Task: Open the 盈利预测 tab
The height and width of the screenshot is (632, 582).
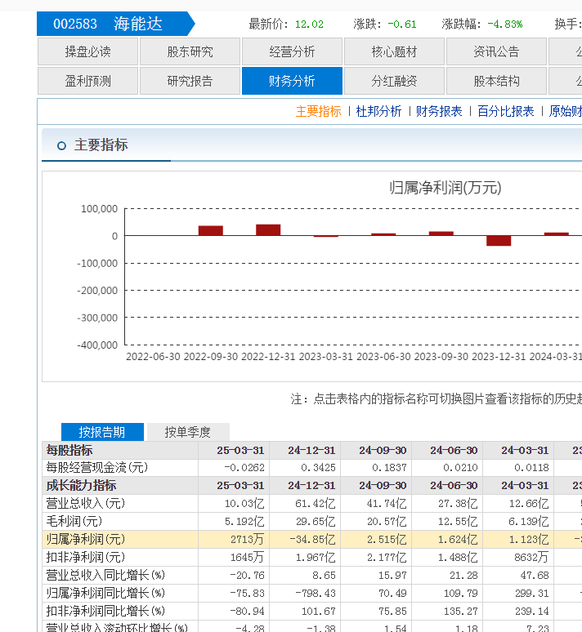Action: click(87, 81)
